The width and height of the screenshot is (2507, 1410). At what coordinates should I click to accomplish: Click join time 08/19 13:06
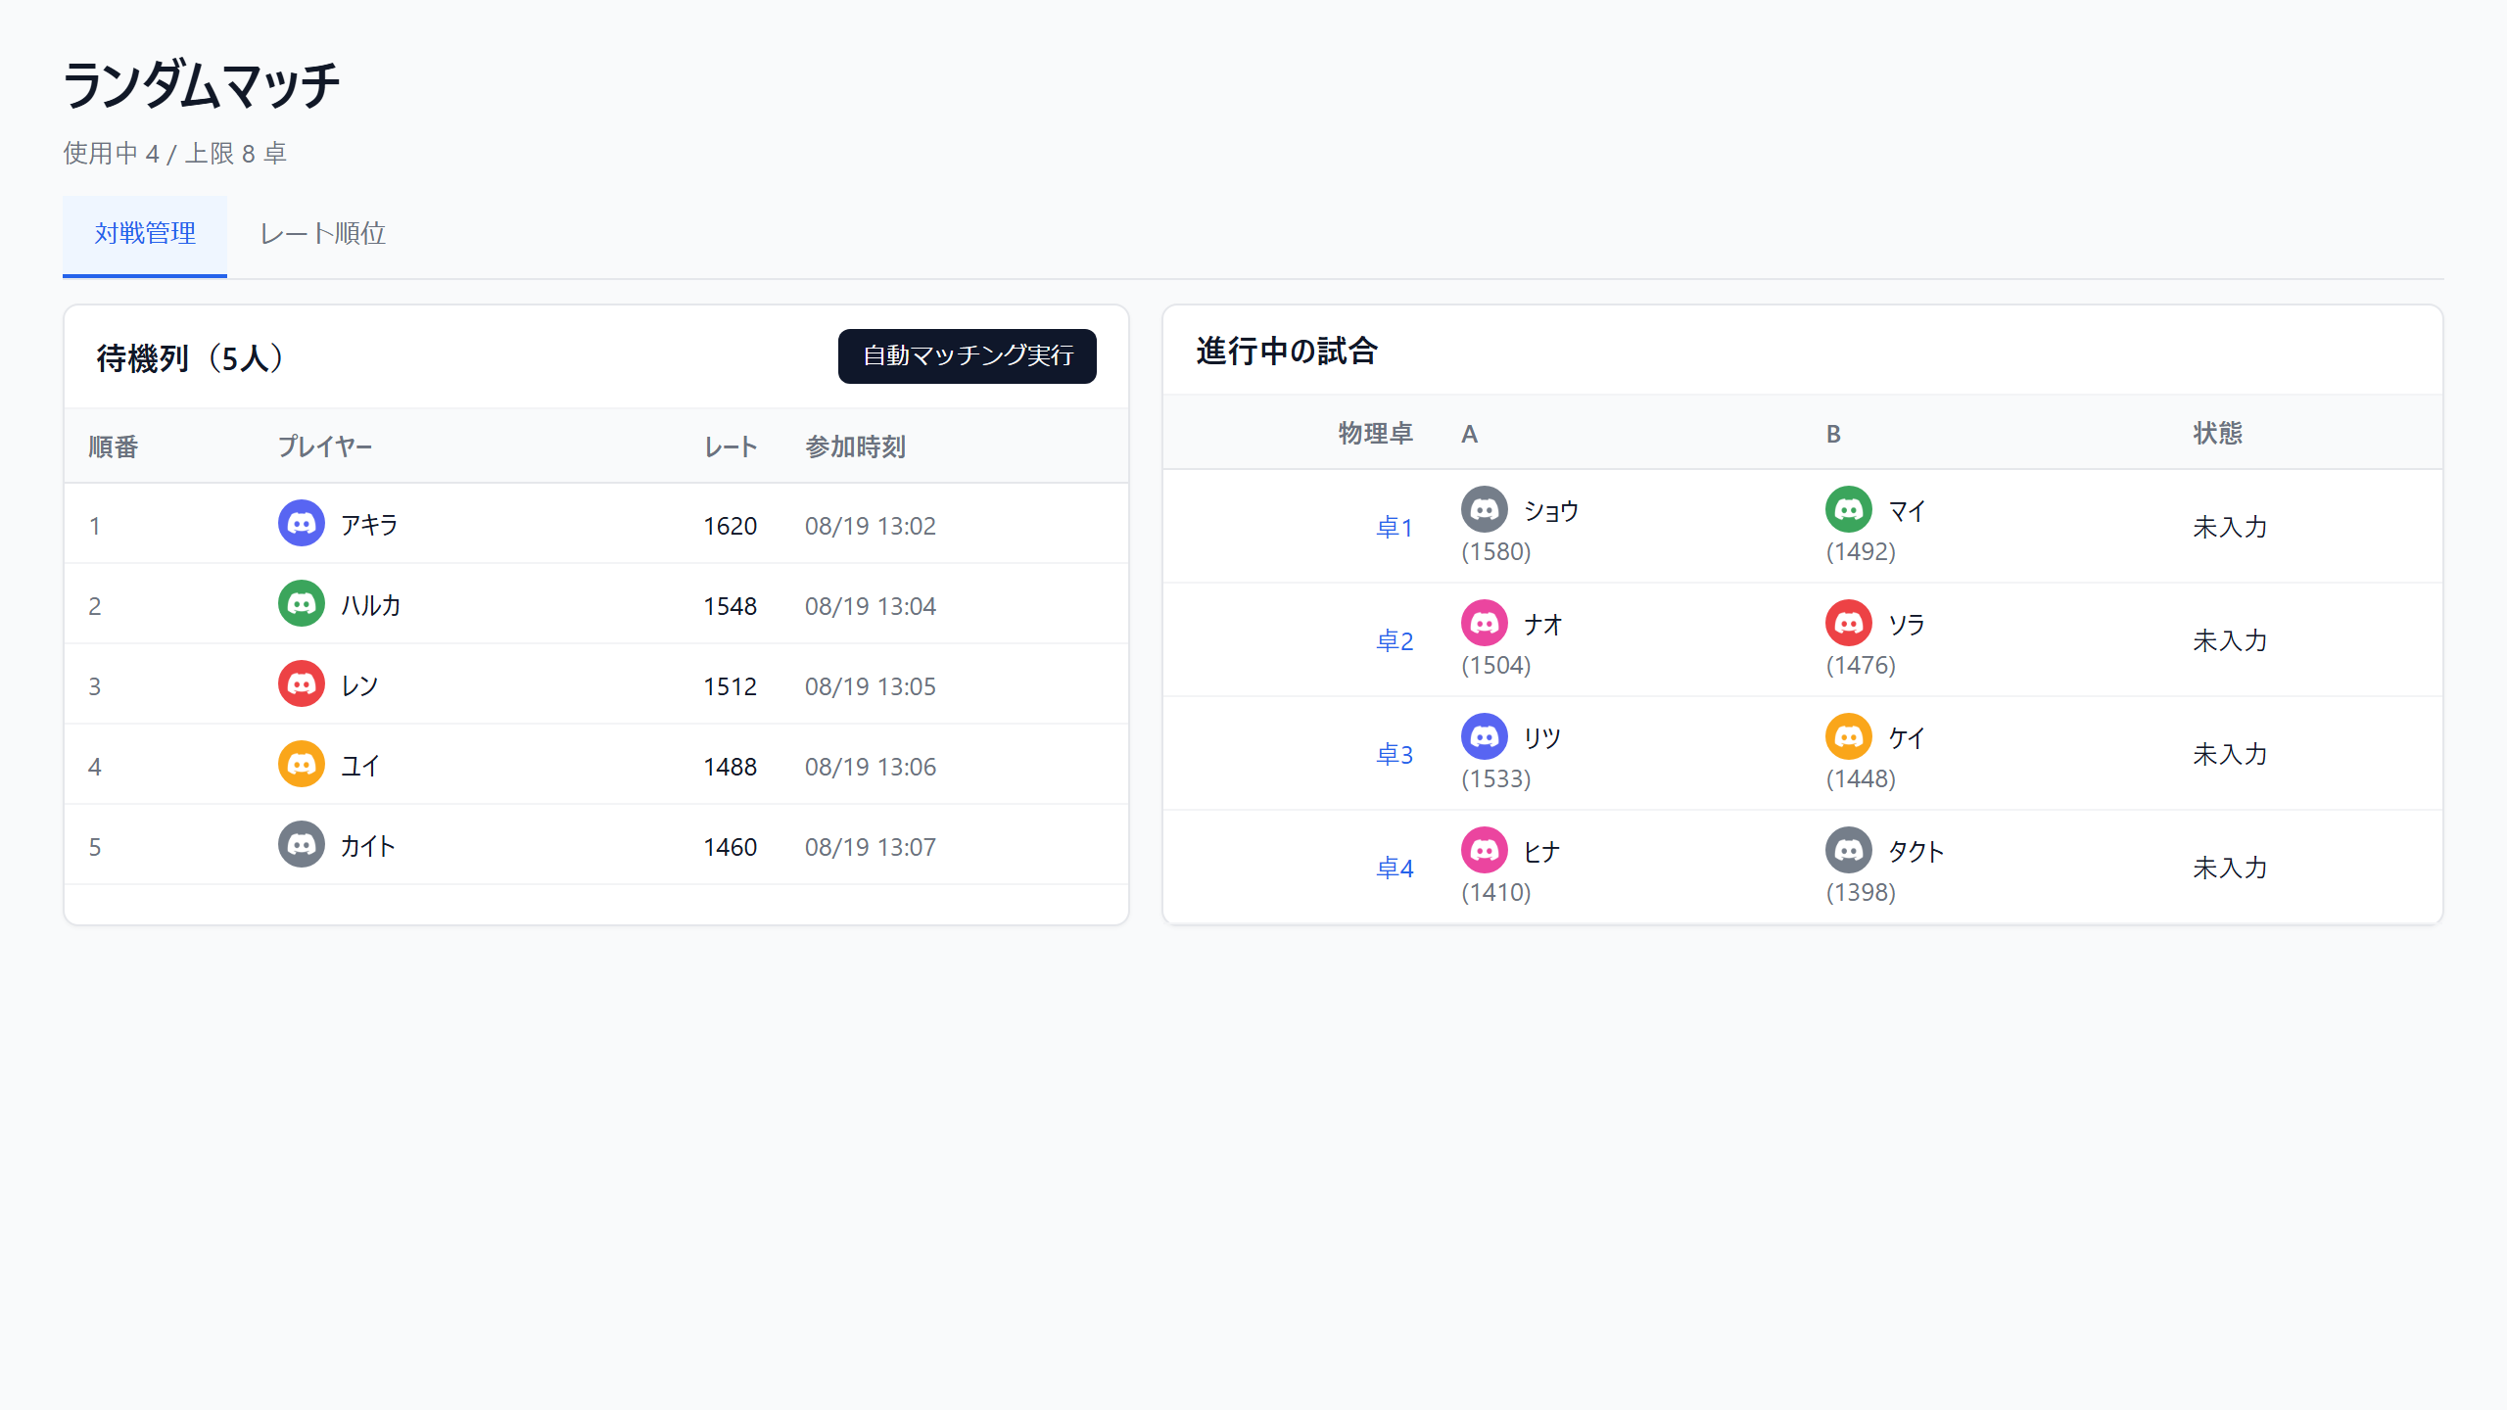[871, 767]
